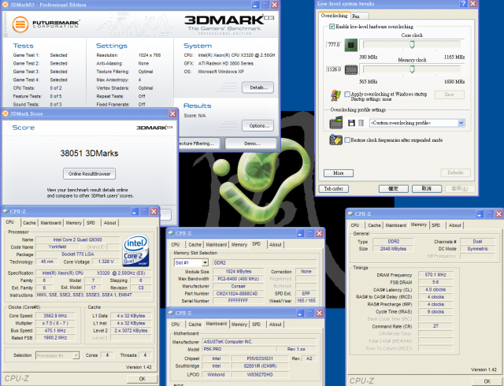Viewport: 504px width, 386px height.
Task: Click the memory clock 1126.0 value field
Action: 334,69
